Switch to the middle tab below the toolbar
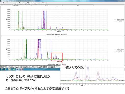This screenshot has width=125, height=94. [47, 5]
